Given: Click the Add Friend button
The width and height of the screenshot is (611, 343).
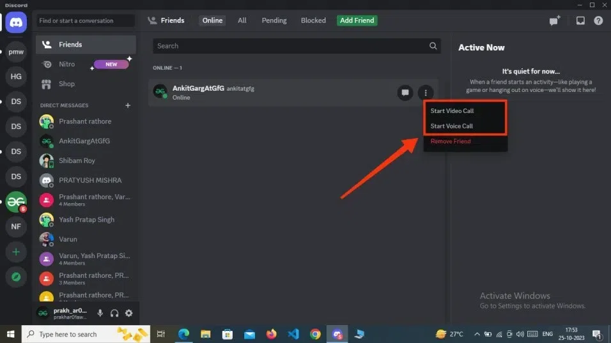Looking at the screenshot, I should tap(357, 20).
